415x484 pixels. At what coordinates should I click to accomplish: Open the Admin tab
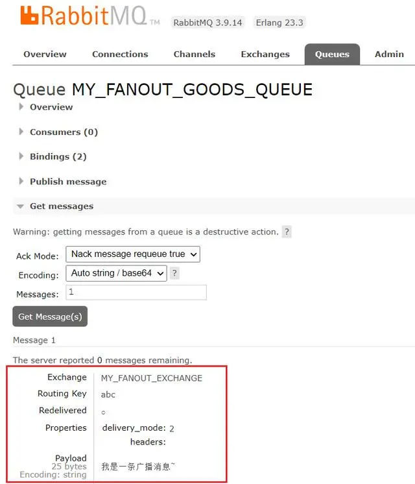(x=390, y=54)
